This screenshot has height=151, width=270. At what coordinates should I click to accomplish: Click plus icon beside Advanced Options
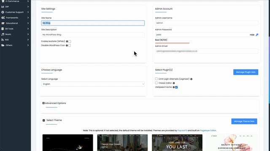point(43,103)
